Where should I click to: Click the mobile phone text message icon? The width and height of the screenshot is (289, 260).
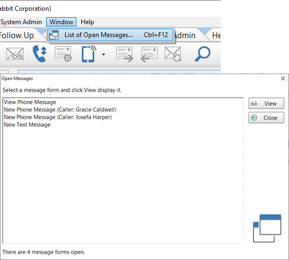(x=89, y=54)
